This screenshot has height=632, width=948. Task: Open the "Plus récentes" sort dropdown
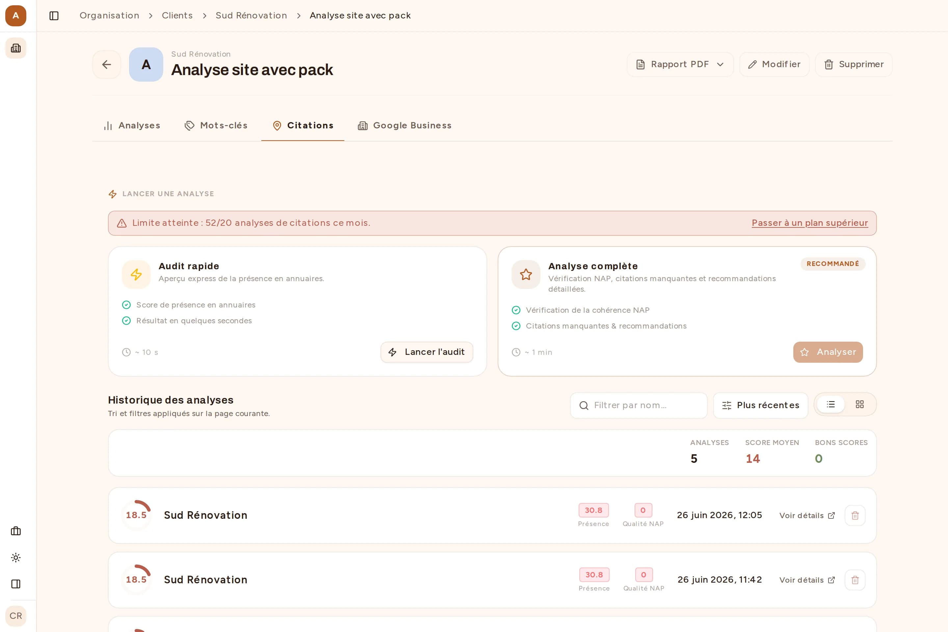761,406
